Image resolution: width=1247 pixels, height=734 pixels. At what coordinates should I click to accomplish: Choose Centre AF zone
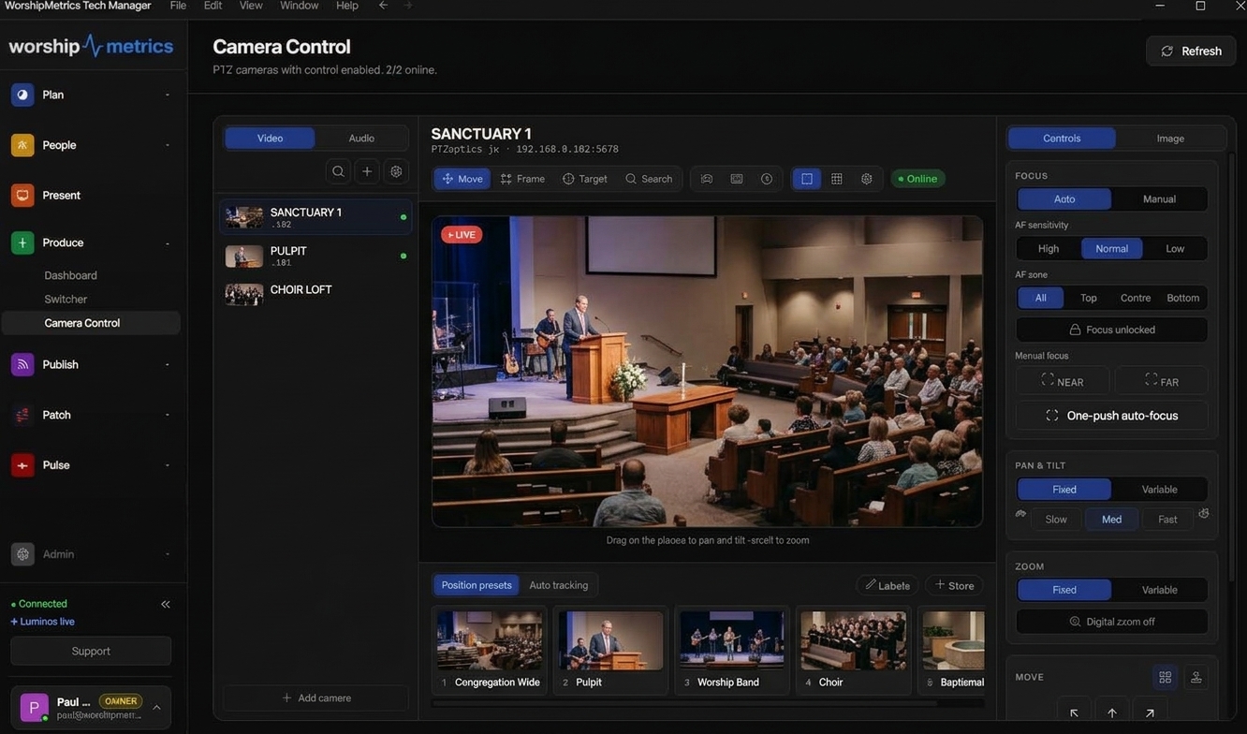(1136, 298)
